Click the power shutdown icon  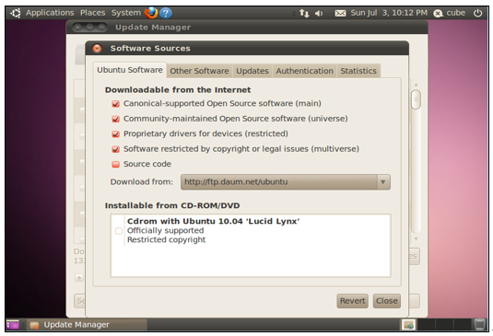click(x=477, y=13)
